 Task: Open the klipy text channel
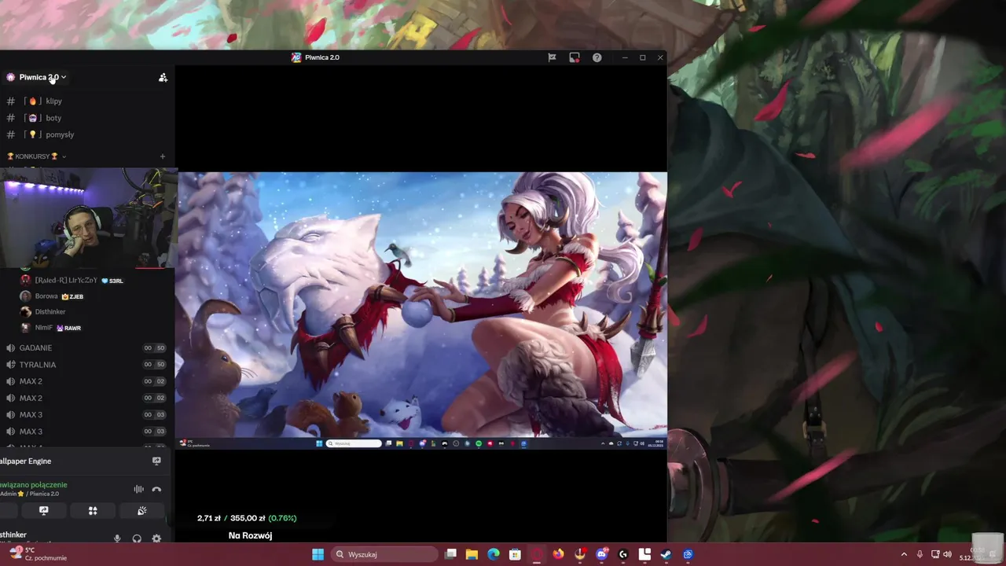[86, 101]
